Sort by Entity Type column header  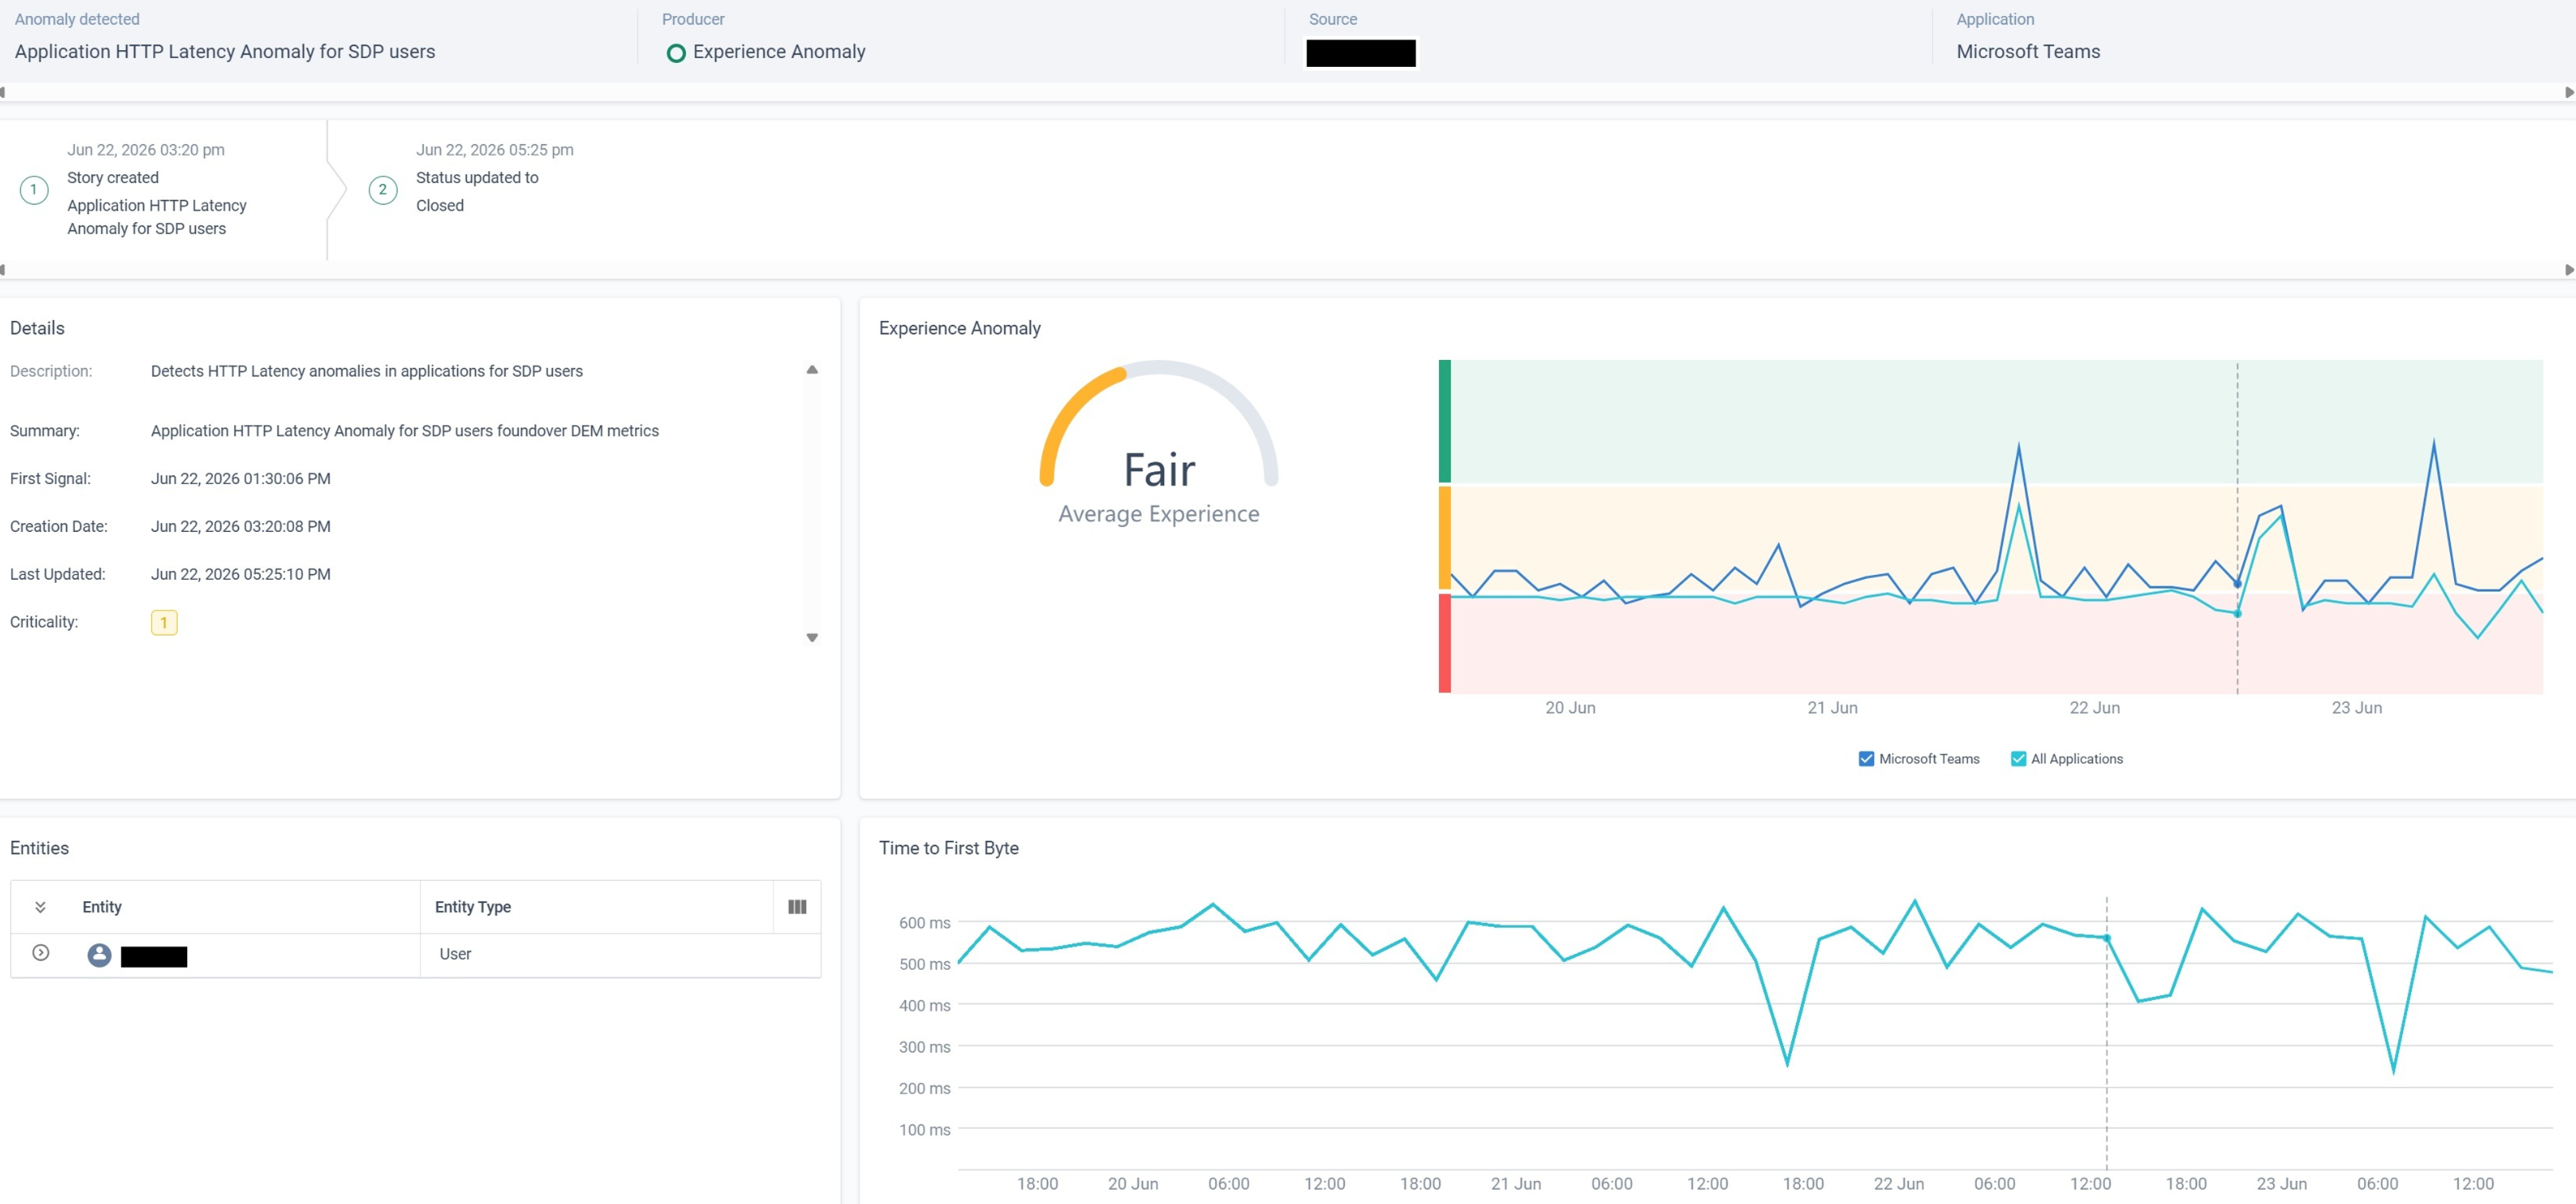pos(473,907)
